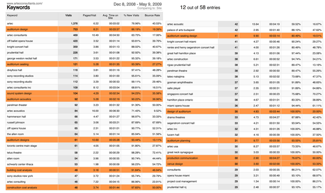Select the construction cost analysis row
The width and height of the screenshot is (325, 193).
point(84,187)
